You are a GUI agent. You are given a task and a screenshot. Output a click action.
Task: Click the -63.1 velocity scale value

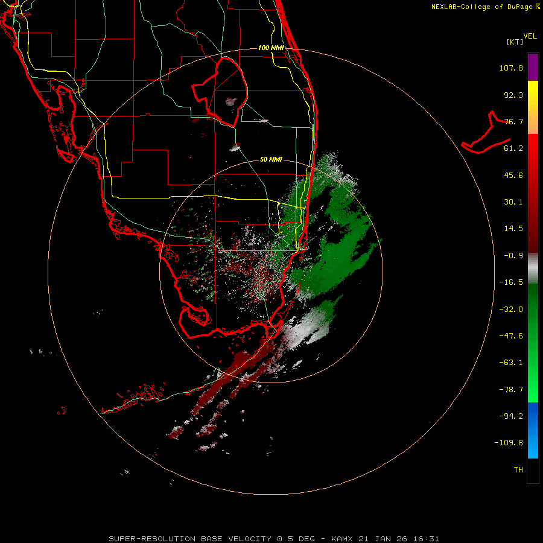511,363
